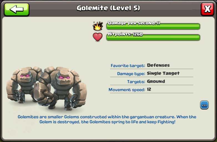Click the Targets label
217x142 pixels.
pos(136,82)
